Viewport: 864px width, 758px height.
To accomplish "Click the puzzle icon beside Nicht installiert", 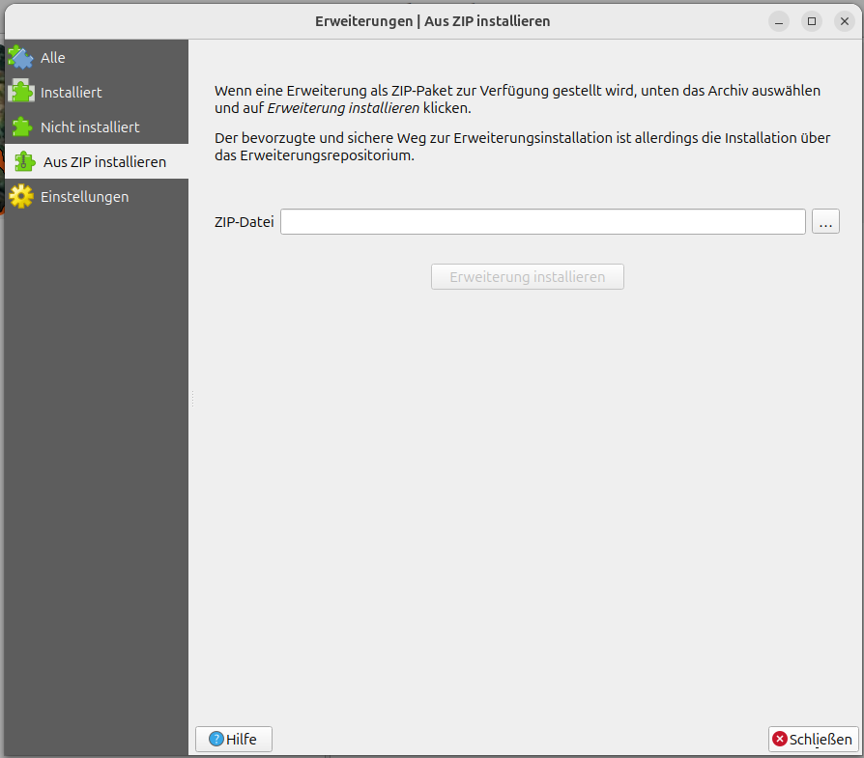I will pos(20,127).
